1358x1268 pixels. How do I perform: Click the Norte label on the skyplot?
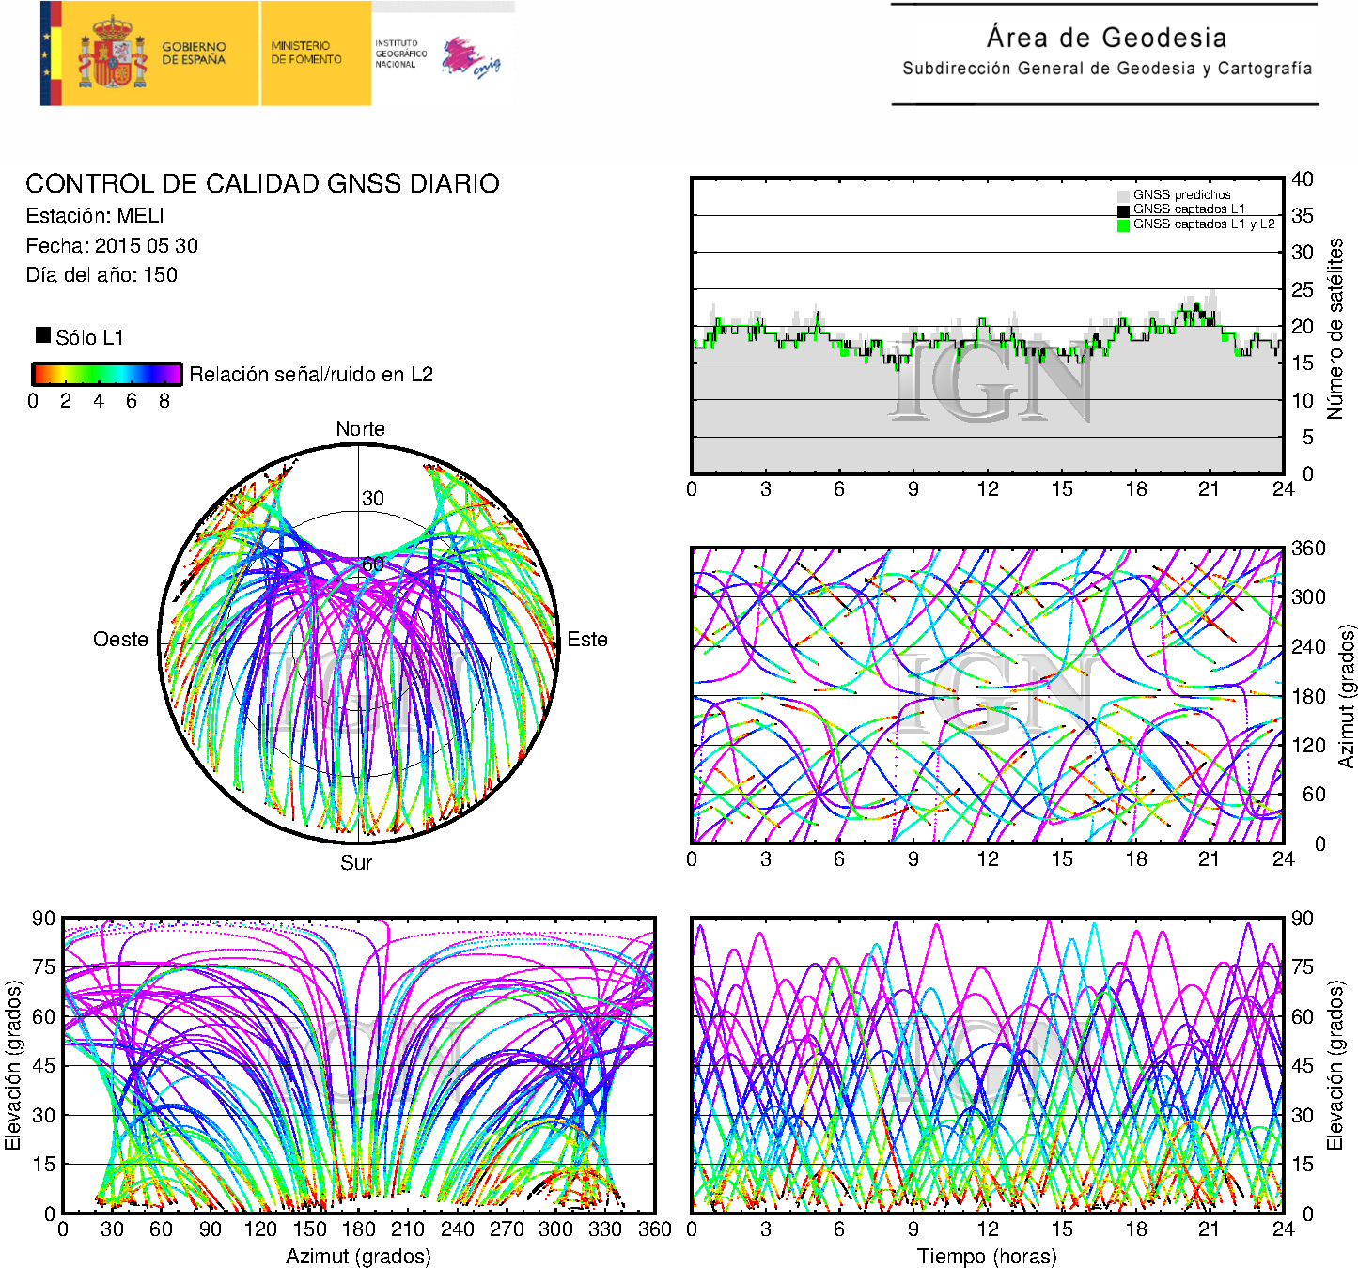coord(360,429)
